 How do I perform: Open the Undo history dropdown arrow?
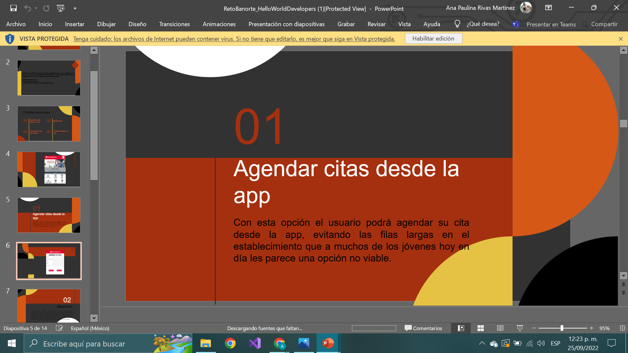point(36,8)
